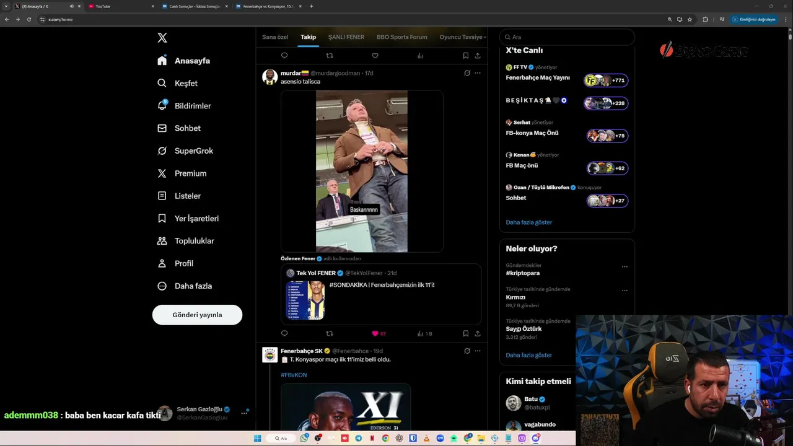793x446 pixels.
Task: Reload the x.com page
Action: point(28,19)
